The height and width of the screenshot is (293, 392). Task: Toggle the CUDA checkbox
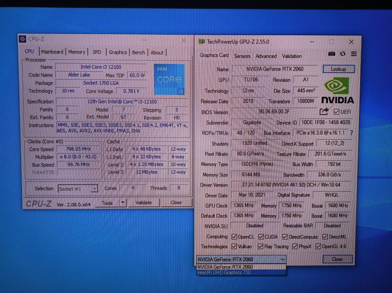pyautogui.click(x=261, y=237)
